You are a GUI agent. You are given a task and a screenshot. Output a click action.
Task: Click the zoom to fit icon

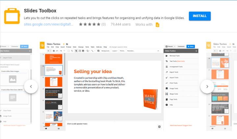pyautogui.click(x=68, y=51)
